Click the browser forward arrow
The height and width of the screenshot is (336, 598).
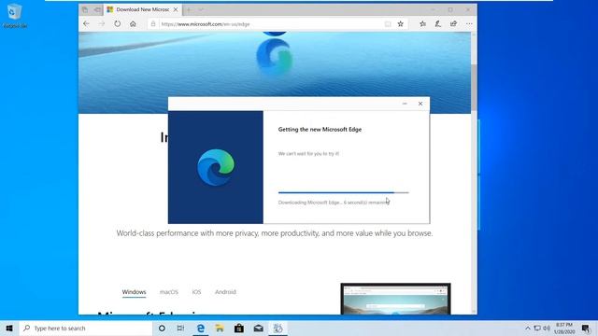(x=102, y=24)
